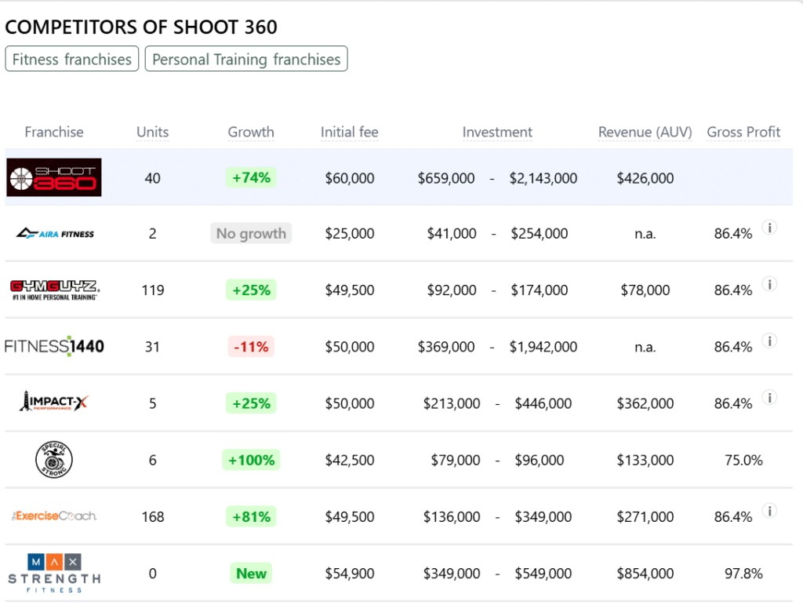
Task: Click the Competitors of Shoot 360 heading
Action: point(141,27)
